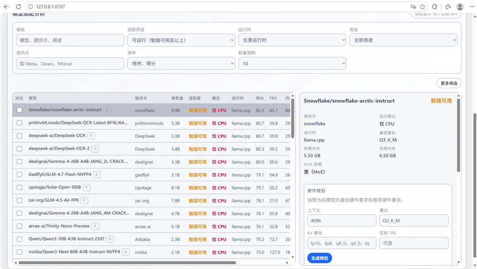
Task: Open the browser profile avatar
Action: point(460,7)
